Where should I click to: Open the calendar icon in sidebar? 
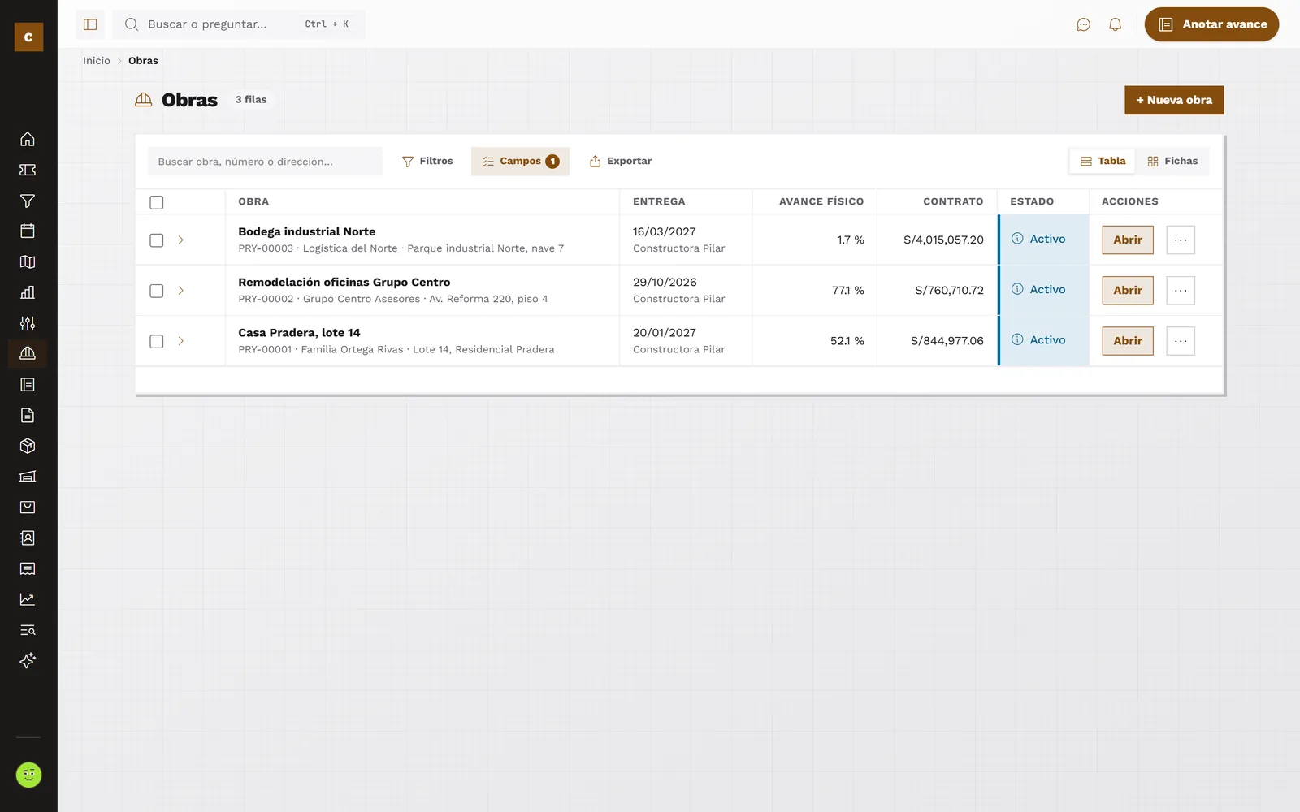[28, 231]
